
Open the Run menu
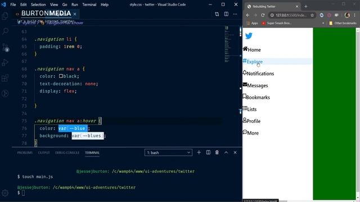75,4
